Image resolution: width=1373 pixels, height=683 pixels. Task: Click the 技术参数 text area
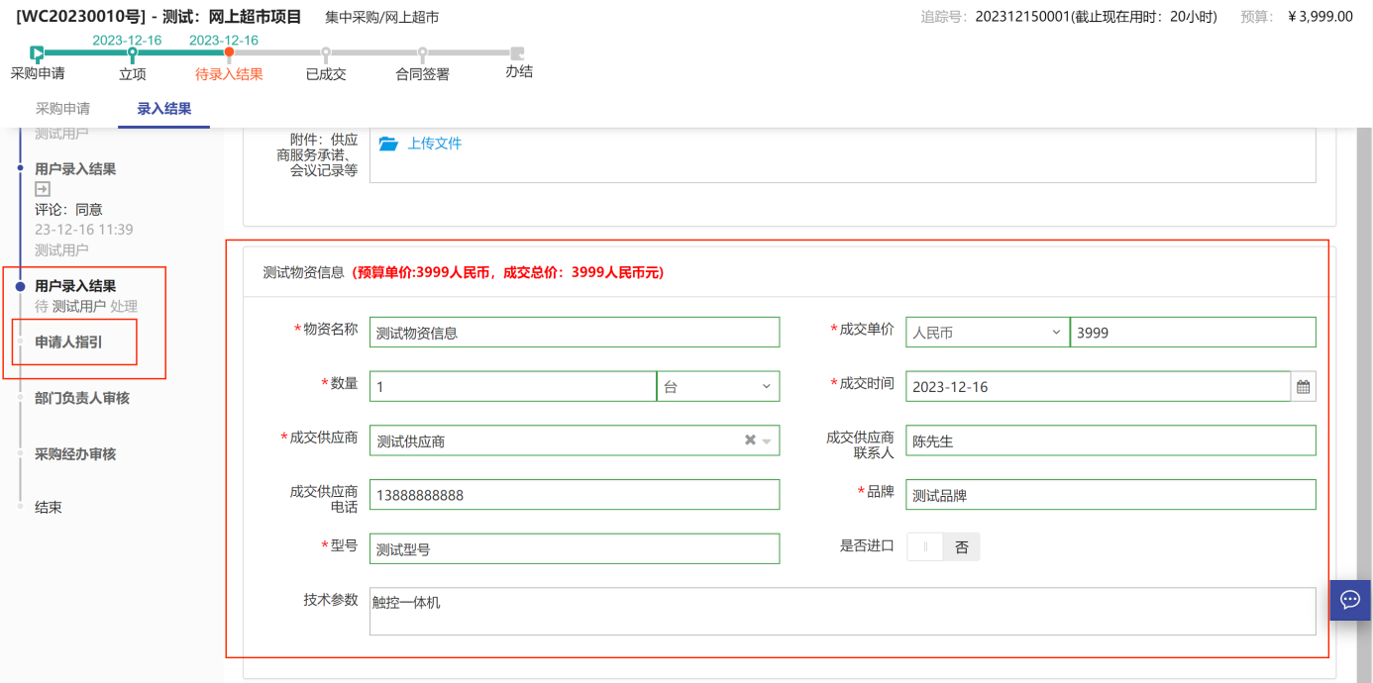842,611
